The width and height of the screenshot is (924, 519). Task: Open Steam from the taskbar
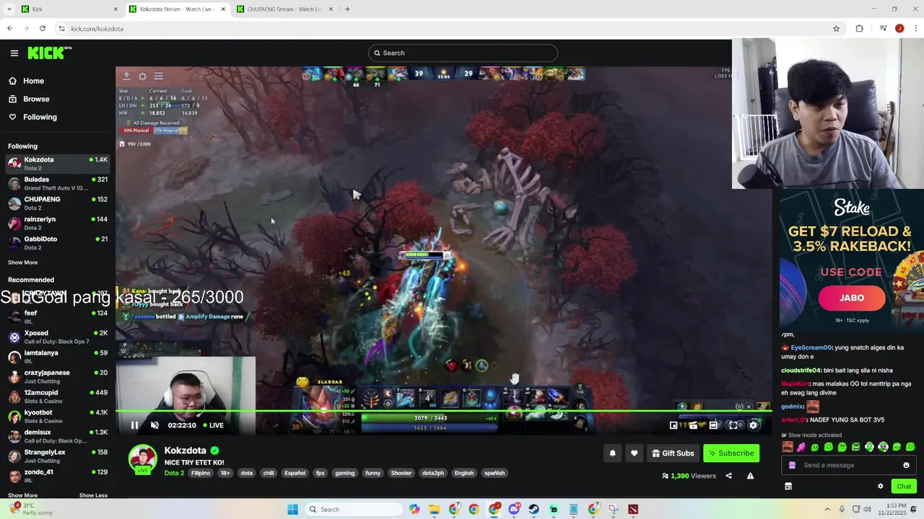click(x=533, y=510)
